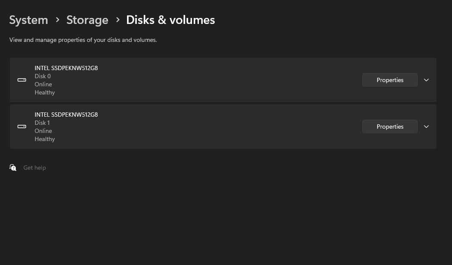Viewport: 452px width, 265px height.
Task: Click the Get help headset icon
Action: pos(13,167)
